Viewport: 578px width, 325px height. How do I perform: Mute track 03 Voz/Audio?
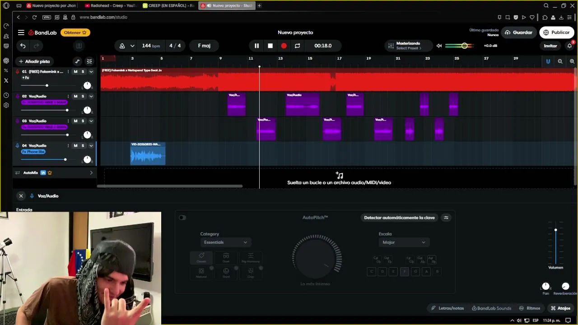click(x=75, y=121)
